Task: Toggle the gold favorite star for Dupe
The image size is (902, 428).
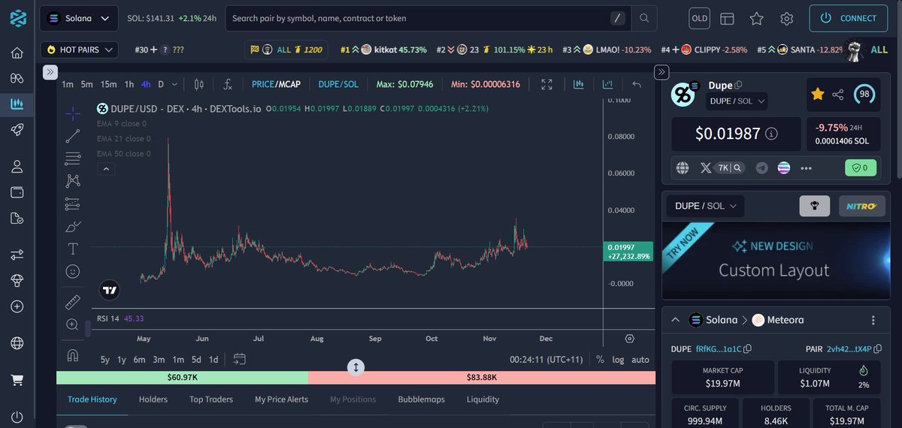Action: pyautogui.click(x=817, y=94)
